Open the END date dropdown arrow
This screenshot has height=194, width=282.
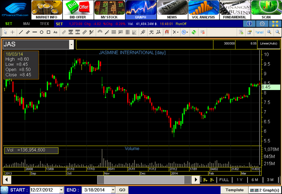(x=113, y=190)
